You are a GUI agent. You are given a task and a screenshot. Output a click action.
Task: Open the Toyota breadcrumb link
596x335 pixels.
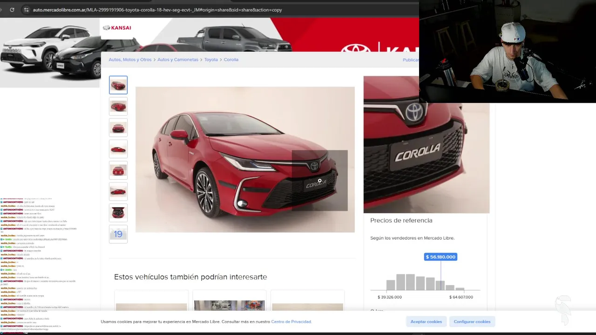click(x=211, y=60)
